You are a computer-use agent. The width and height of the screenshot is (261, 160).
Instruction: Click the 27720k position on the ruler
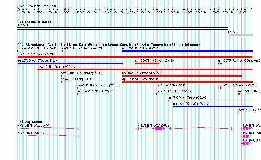pos(119,12)
